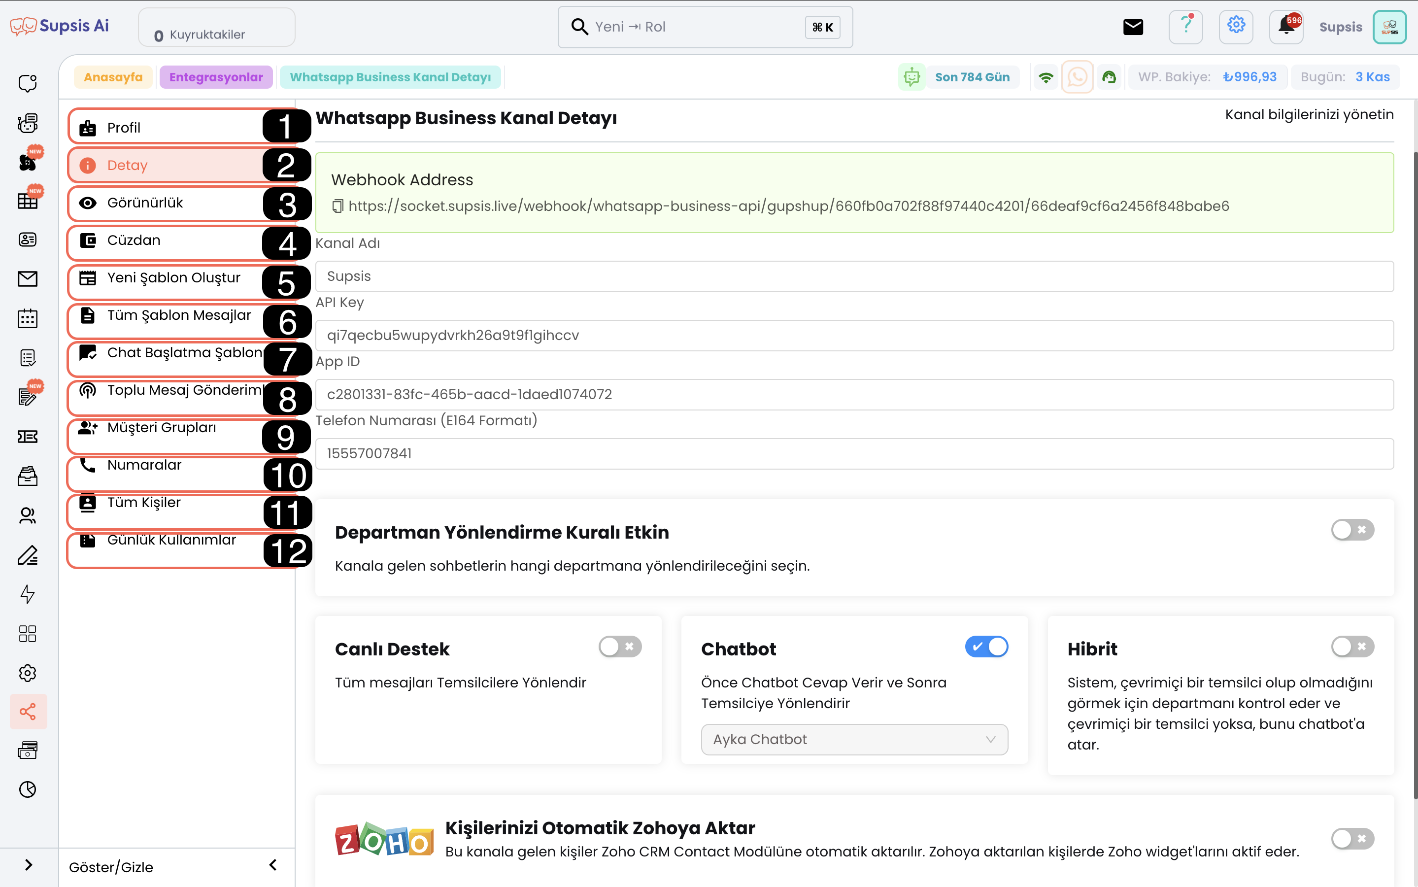Click the Telefon Numarası input field

(854, 453)
